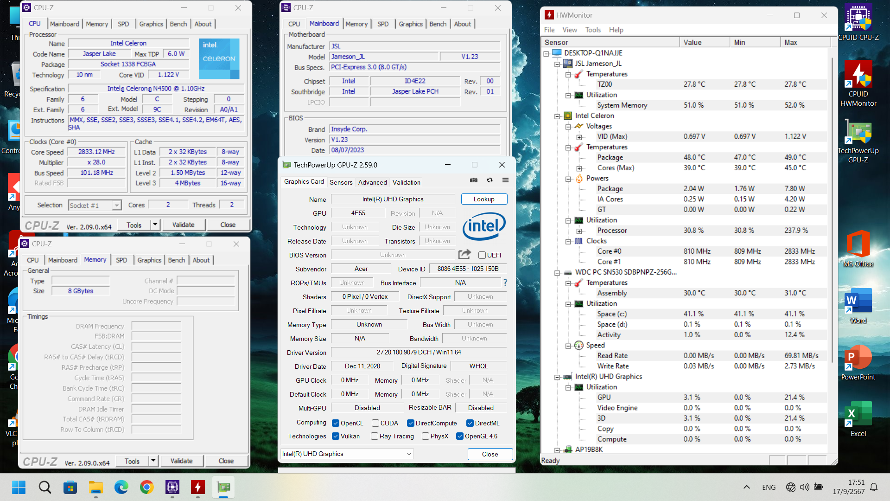Click the Max column header in HWMonitor
This screenshot has height=501, width=890.
click(x=805, y=42)
